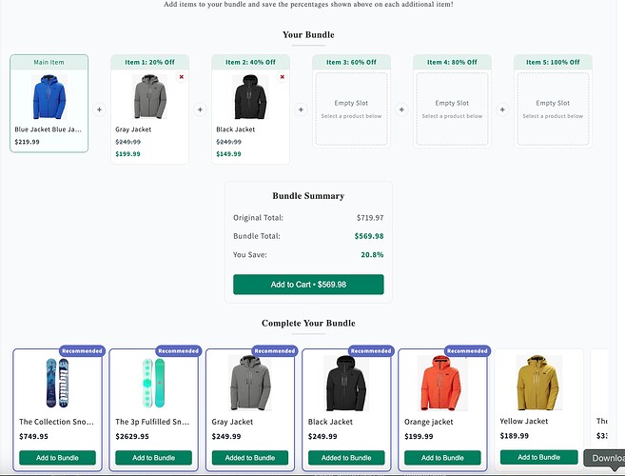Click Download tooltip button at bottom right
625x476 pixels.
tap(604, 458)
